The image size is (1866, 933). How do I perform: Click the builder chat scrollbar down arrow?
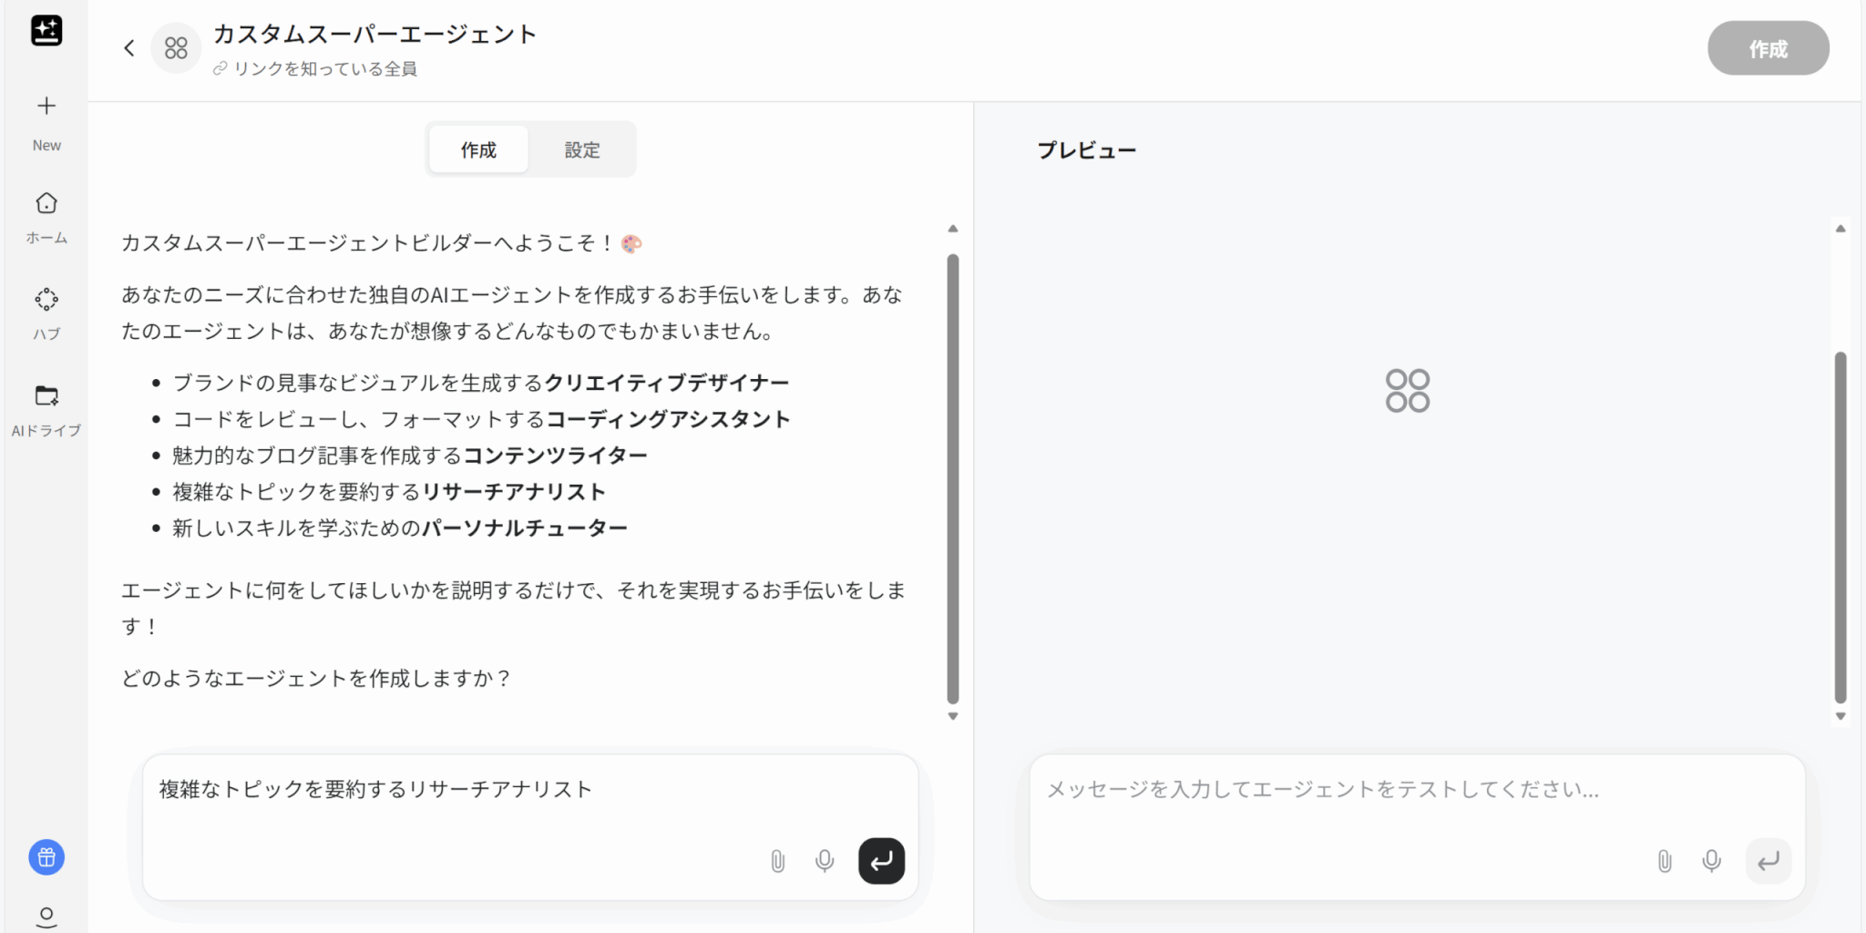(x=953, y=716)
